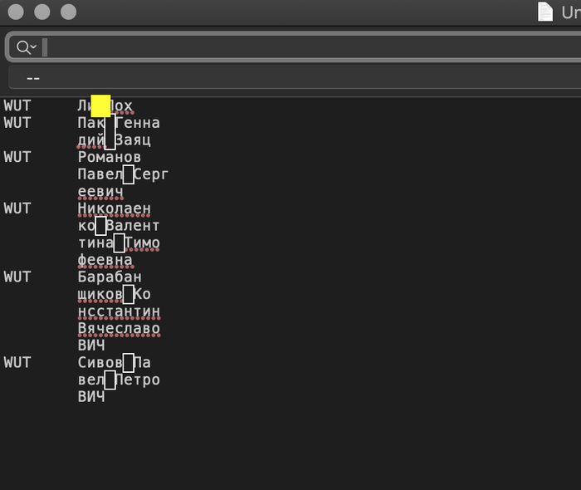
Task: Click the last WUT line label
Action: [x=17, y=362]
